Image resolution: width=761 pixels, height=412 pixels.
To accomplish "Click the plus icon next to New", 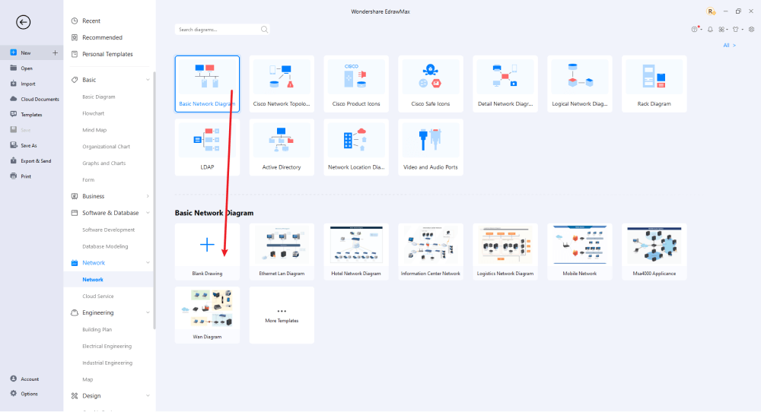I will 55,53.
